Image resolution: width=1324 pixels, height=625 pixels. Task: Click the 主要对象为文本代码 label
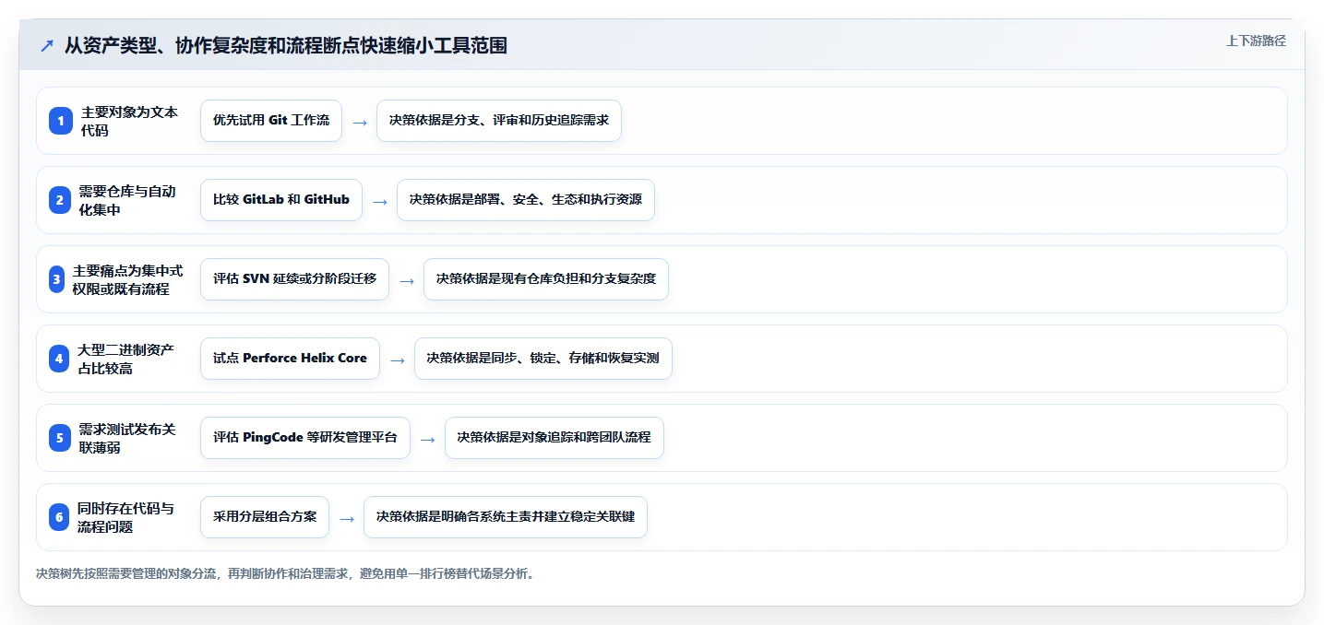pos(129,121)
